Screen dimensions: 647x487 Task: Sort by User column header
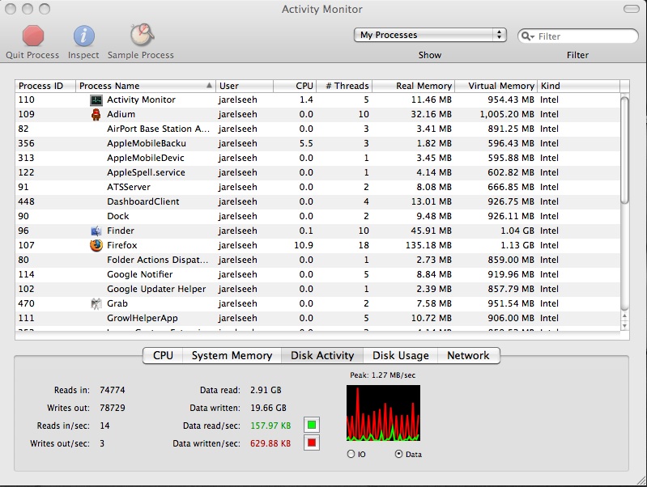[x=245, y=86]
